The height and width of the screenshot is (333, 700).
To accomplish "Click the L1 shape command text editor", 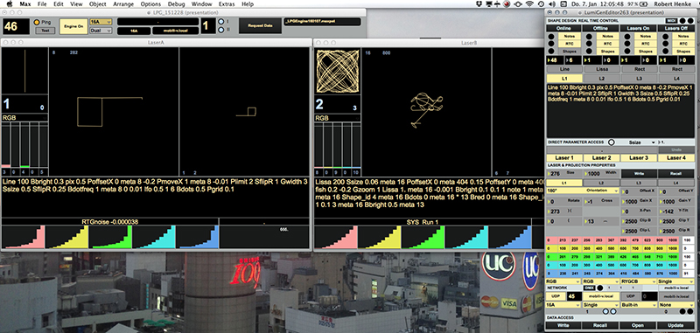I will coord(620,110).
